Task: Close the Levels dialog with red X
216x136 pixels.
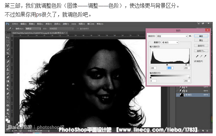Action: [x=207, y=30]
